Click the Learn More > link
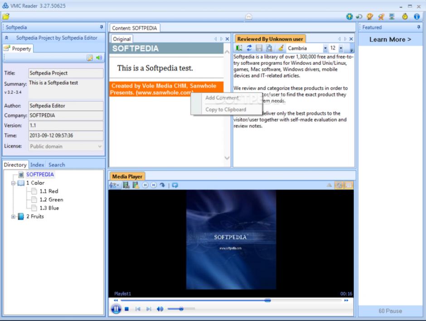The height and width of the screenshot is (321, 426). pos(390,39)
